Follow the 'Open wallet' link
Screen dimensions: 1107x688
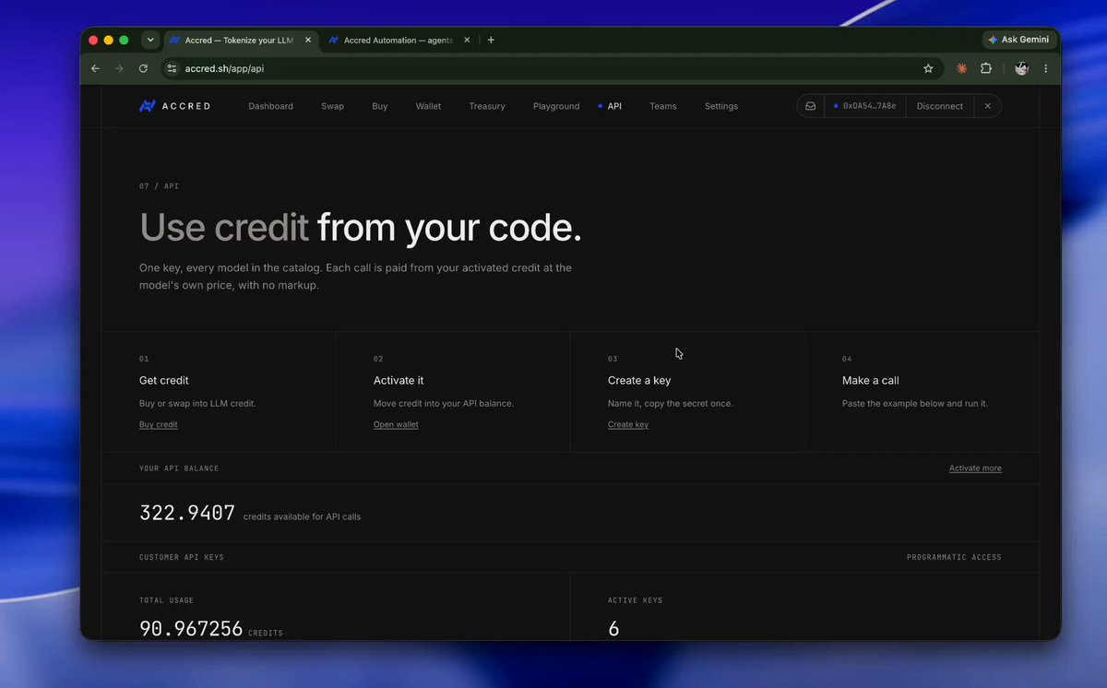[x=396, y=424]
